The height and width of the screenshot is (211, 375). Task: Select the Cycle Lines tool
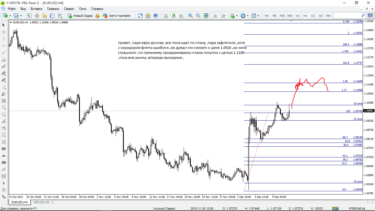(x=4, y=176)
